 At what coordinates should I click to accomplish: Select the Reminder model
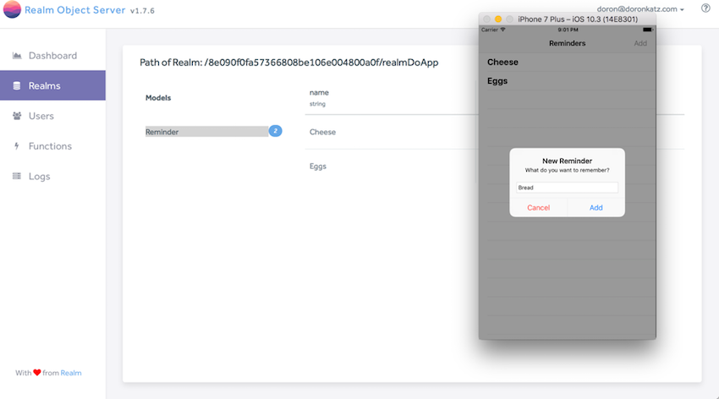(x=206, y=132)
